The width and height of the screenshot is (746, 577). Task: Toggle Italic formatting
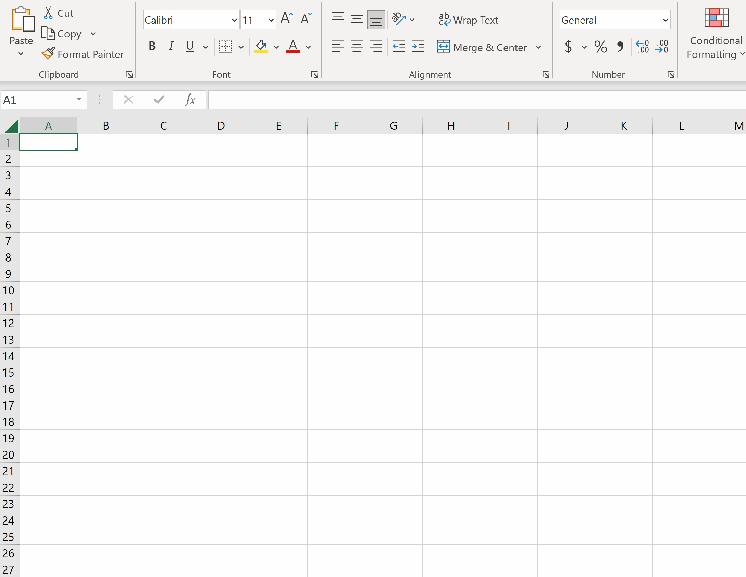[171, 46]
